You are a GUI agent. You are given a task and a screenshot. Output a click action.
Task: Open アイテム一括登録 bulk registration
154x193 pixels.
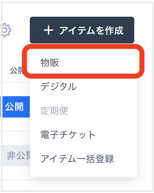pos(83,159)
